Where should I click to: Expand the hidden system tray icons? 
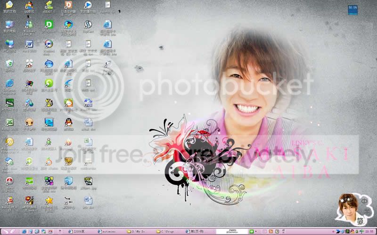pos(333,231)
